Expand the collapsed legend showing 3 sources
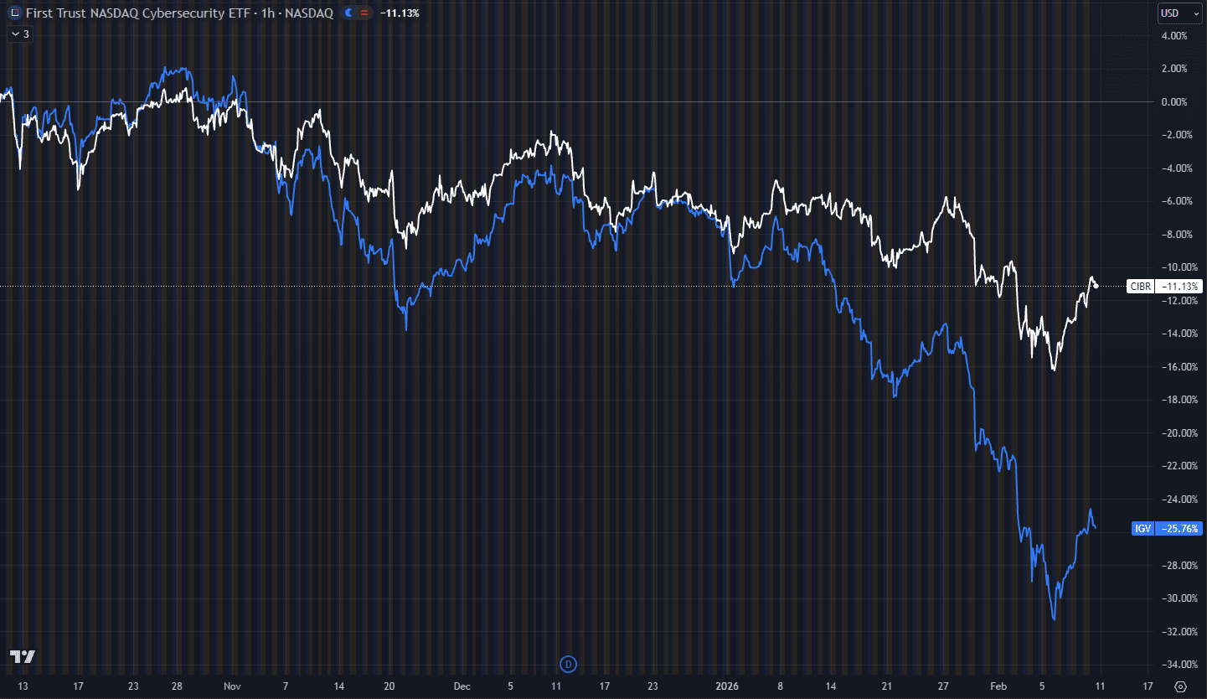This screenshot has width=1207, height=699. click(19, 34)
